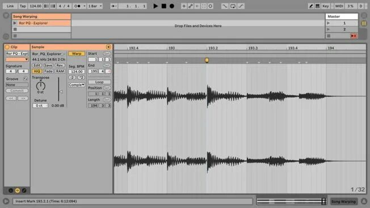
Task: Click the Seg. BPM field 124.00
Action: [x=77, y=71]
